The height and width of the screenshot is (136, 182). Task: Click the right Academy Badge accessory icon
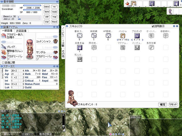click(55, 58)
